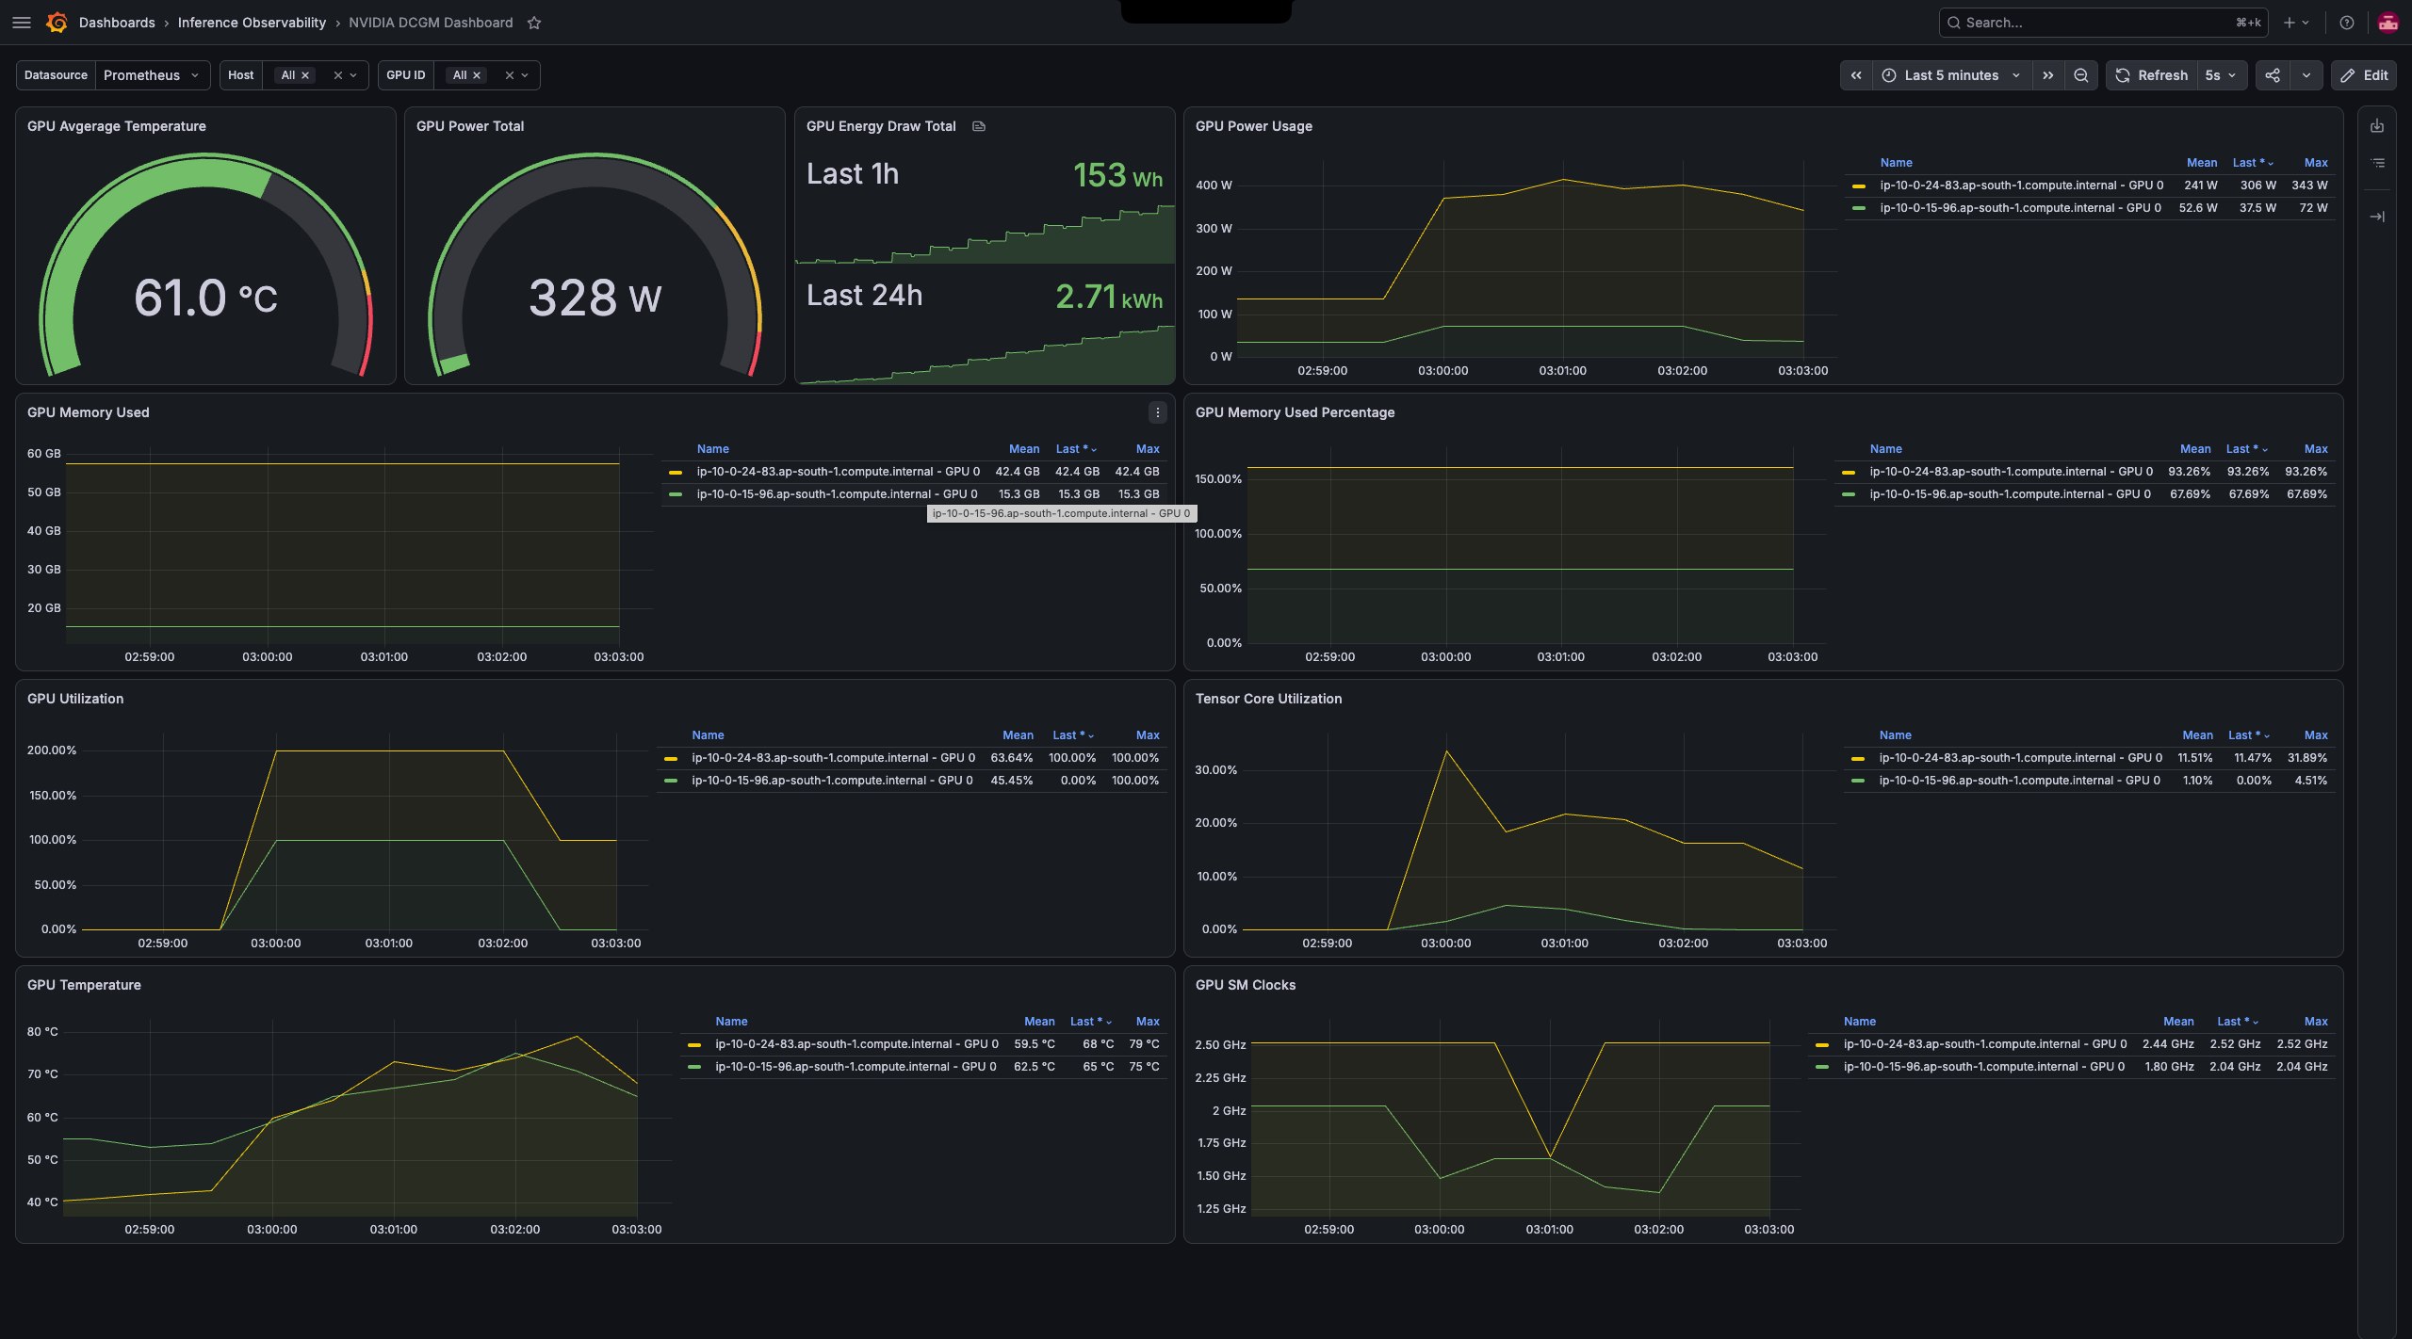Screen dimensions: 2412x1339
Task: Open the share dashboard icon
Action: 2273,75
